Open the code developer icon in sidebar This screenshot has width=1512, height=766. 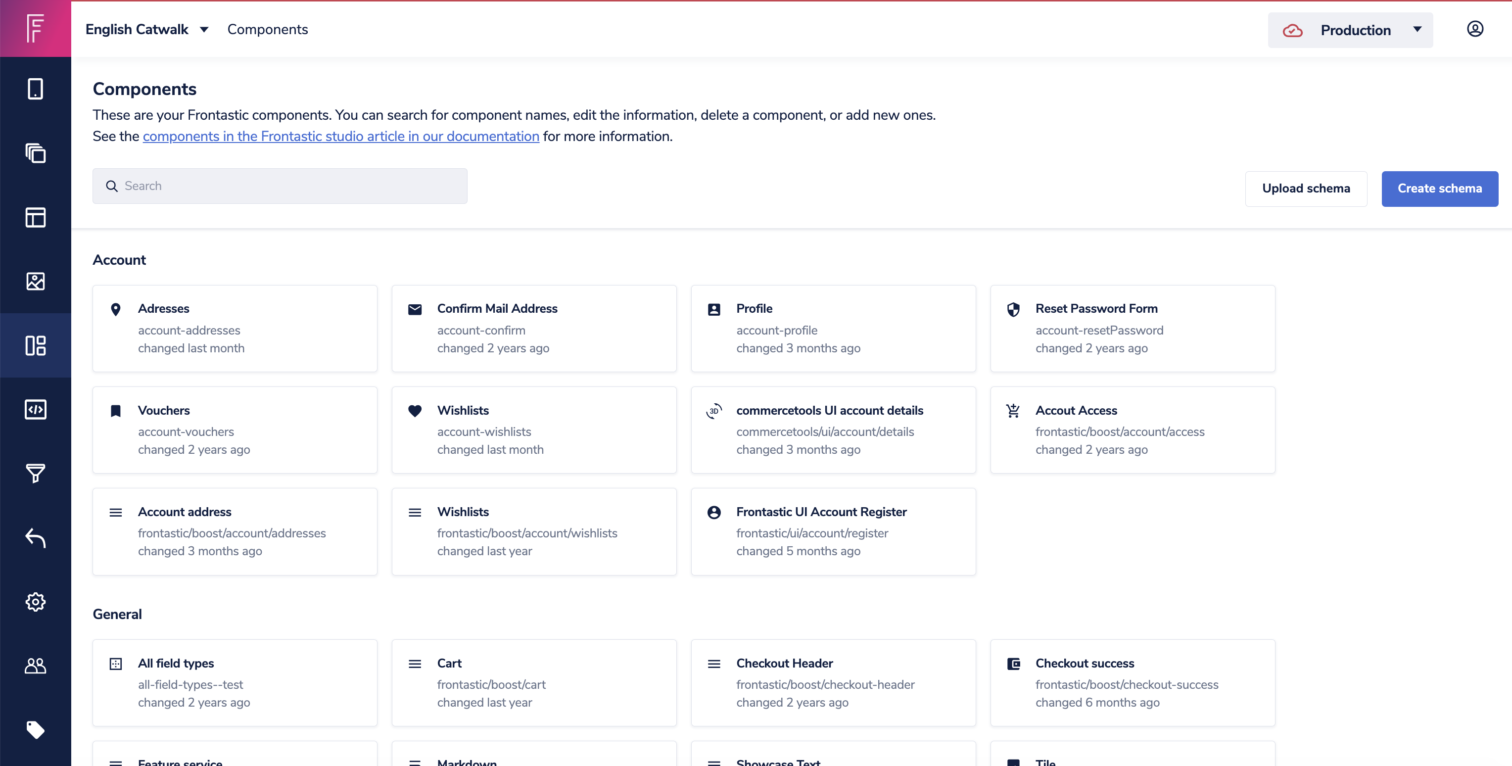[35, 410]
